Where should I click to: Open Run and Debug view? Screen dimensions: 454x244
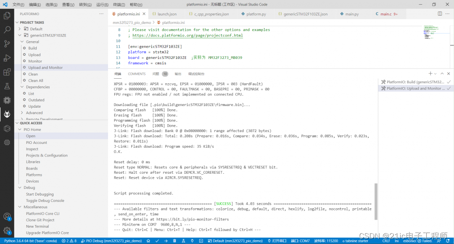tap(7, 58)
